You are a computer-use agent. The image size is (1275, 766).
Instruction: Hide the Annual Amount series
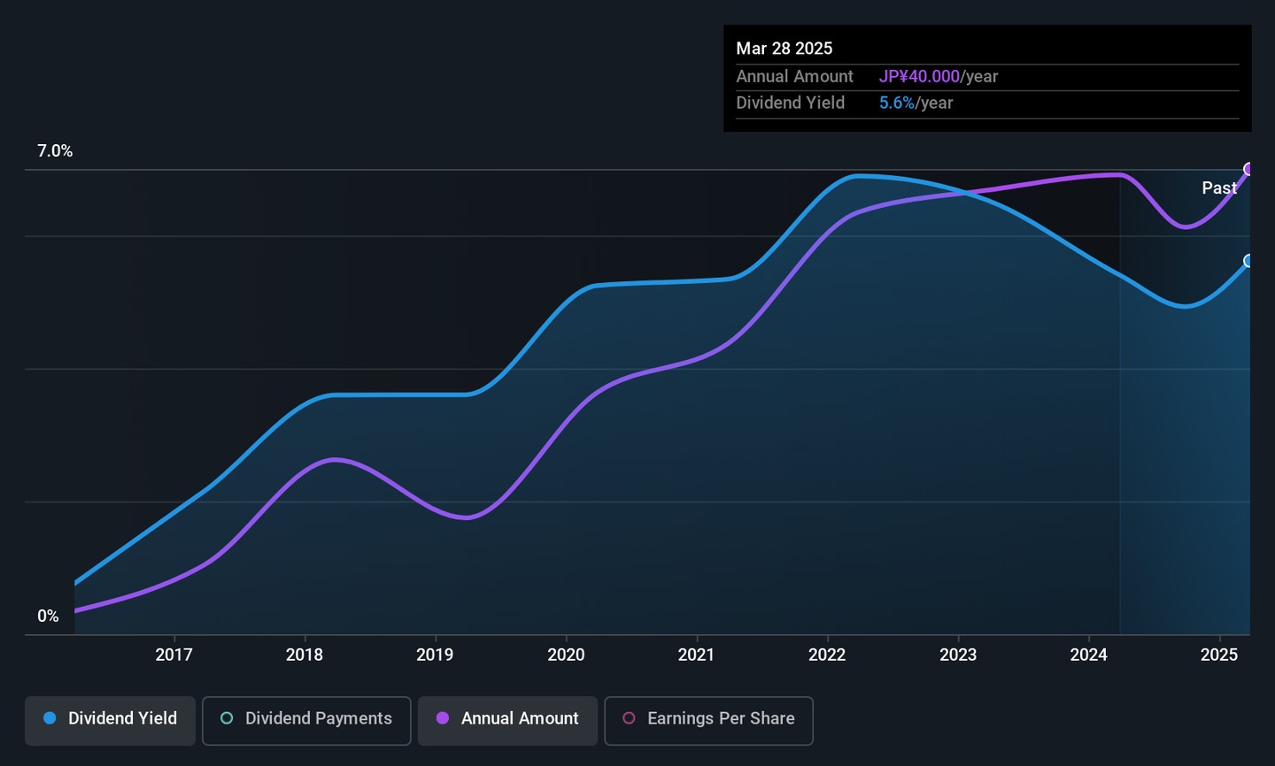[x=508, y=720]
